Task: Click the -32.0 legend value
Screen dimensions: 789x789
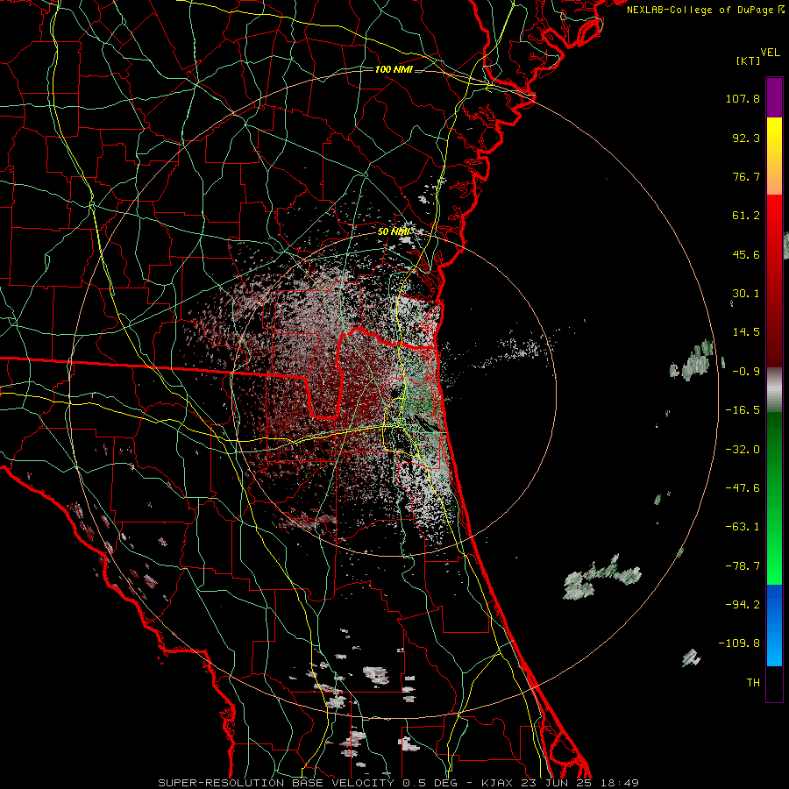Action: (743, 450)
